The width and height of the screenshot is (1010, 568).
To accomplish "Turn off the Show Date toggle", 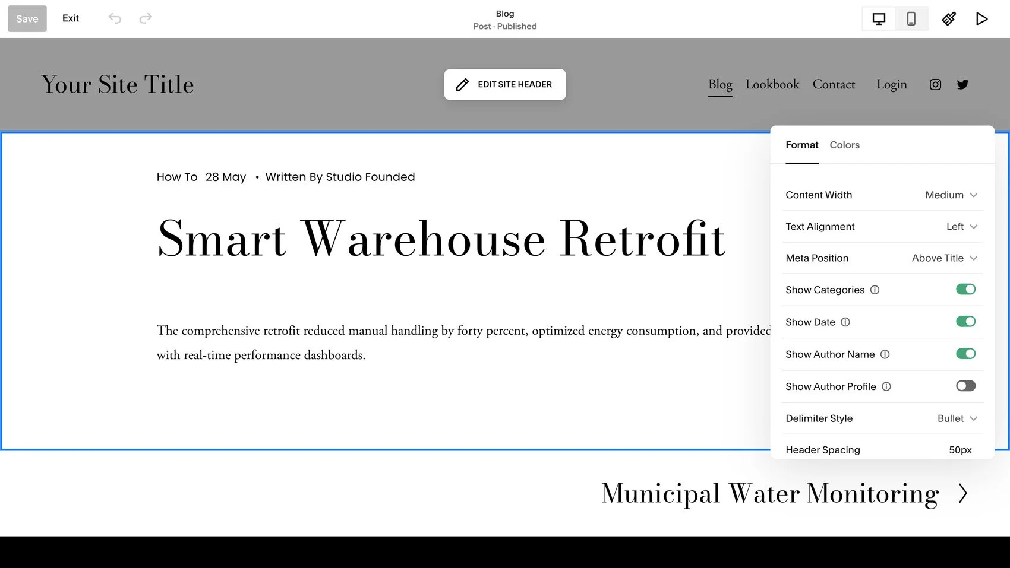I will click(x=965, y=322).
